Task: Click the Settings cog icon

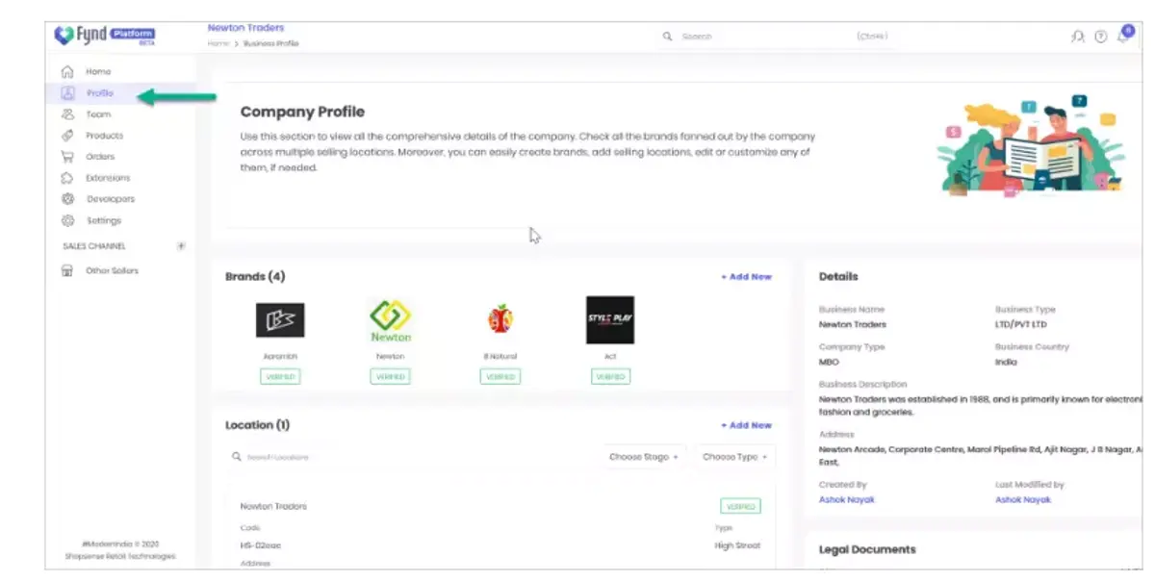Action: [x=67, y=220]
